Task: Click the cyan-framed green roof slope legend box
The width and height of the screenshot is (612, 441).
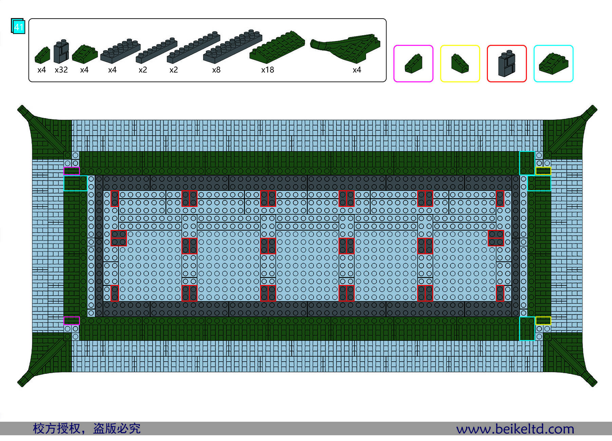Action: click(554, 63)
